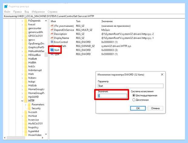Expand the HpSAMD key

pos(22,97)
